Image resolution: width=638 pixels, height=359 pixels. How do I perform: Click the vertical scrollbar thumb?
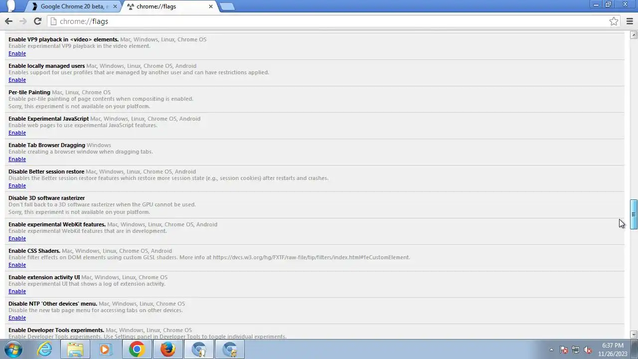(x=634, y=214)
